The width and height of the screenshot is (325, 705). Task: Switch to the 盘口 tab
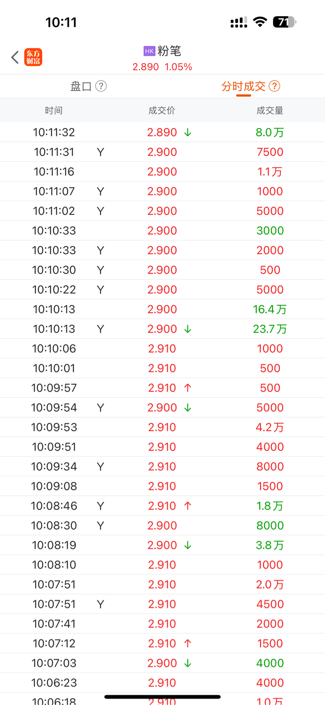coord(81,86)
